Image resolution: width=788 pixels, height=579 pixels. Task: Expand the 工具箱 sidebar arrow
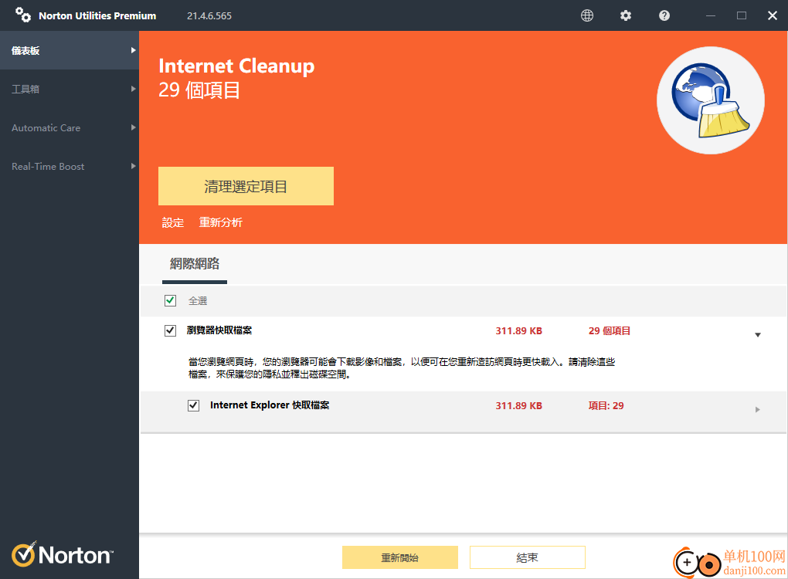(x=133, y=89)
